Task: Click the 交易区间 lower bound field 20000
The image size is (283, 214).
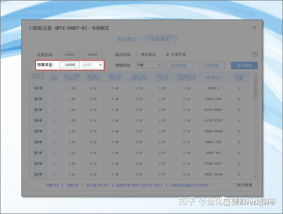Action: pyautogui.click(x=69, y=54)
